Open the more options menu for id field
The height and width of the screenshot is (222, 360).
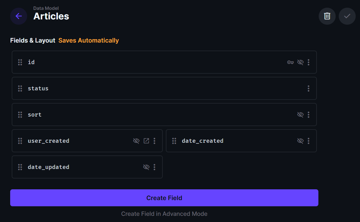coord(309,62)
